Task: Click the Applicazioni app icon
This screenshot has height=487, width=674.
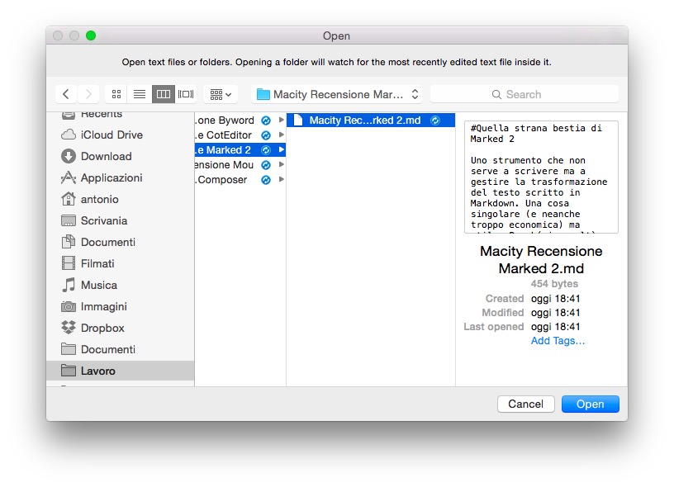Action: pyautogui.click(x=69, y=177)
